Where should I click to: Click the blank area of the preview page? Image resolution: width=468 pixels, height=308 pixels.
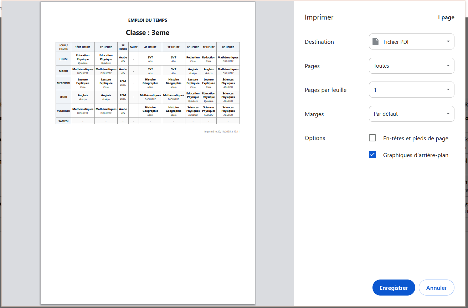(x=148, y=214)
